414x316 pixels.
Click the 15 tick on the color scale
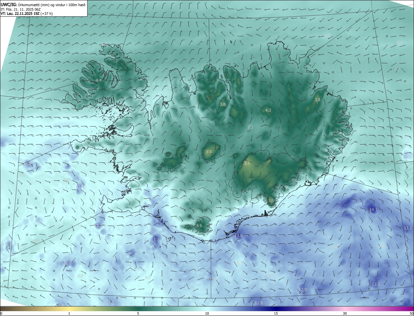tap(276, 314)
